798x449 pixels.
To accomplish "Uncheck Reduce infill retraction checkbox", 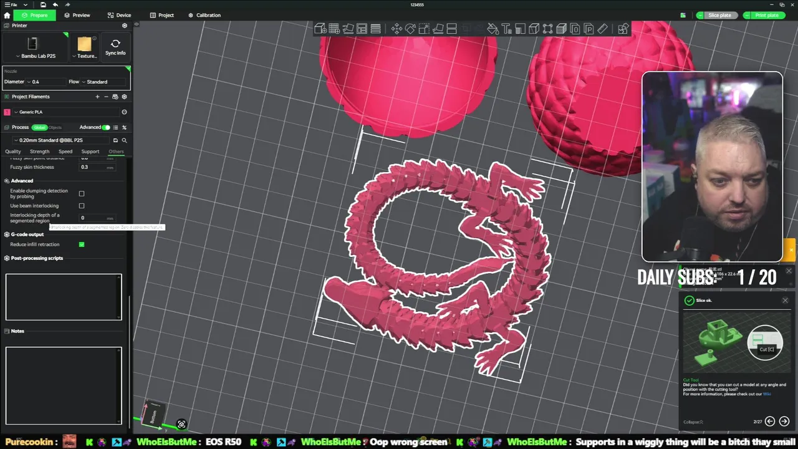I will (82, 244).
